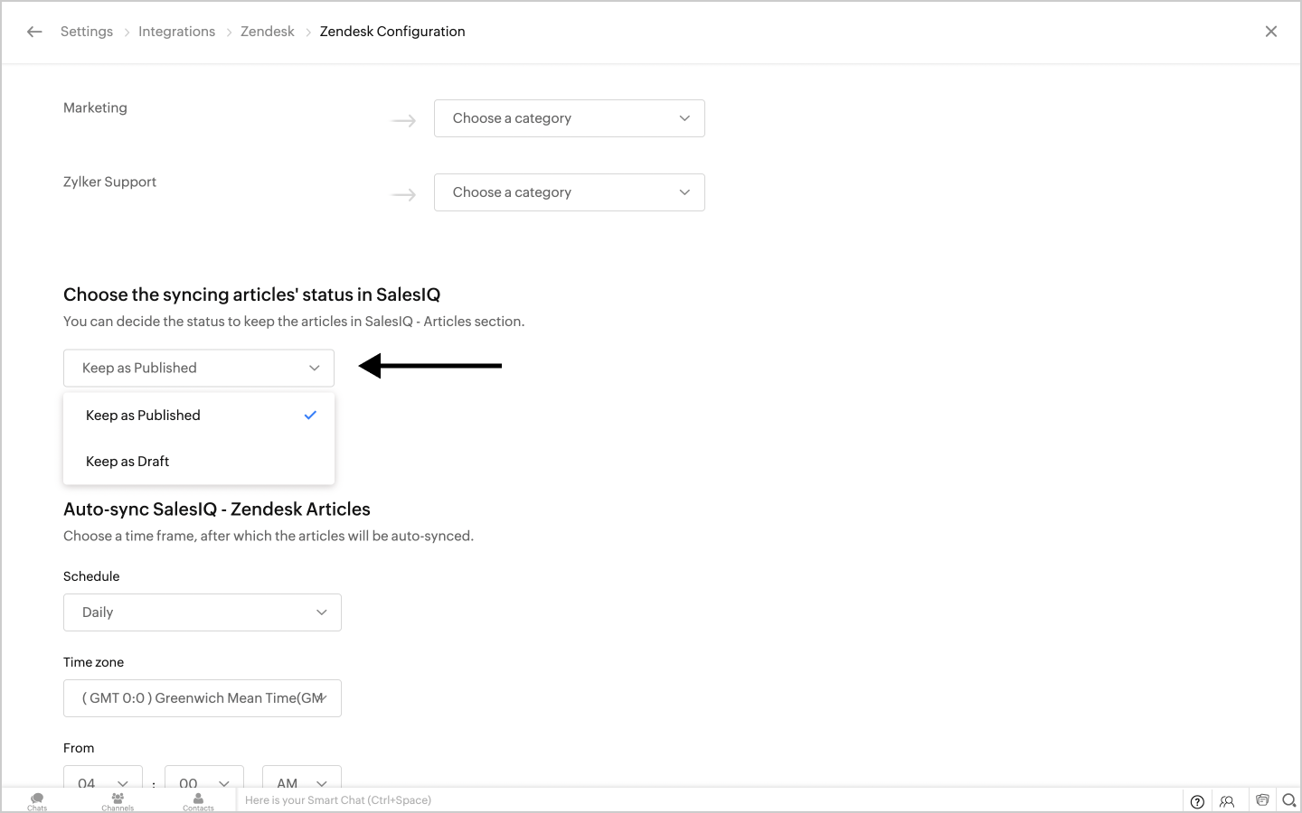Viewport: 1302px width, 813px height.
Task: Open the Marketing category dropdown
Action: pos(570,118)
